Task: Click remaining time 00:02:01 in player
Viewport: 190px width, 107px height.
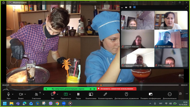Action: click(x=184, y=85)
